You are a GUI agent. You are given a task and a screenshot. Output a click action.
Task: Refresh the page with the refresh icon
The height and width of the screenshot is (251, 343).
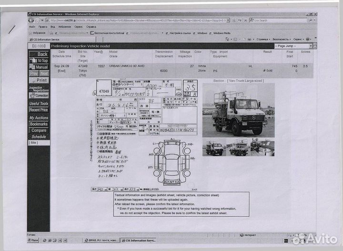click(240, 20)
